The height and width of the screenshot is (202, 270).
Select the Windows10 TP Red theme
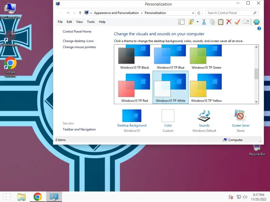click(134, 88)
